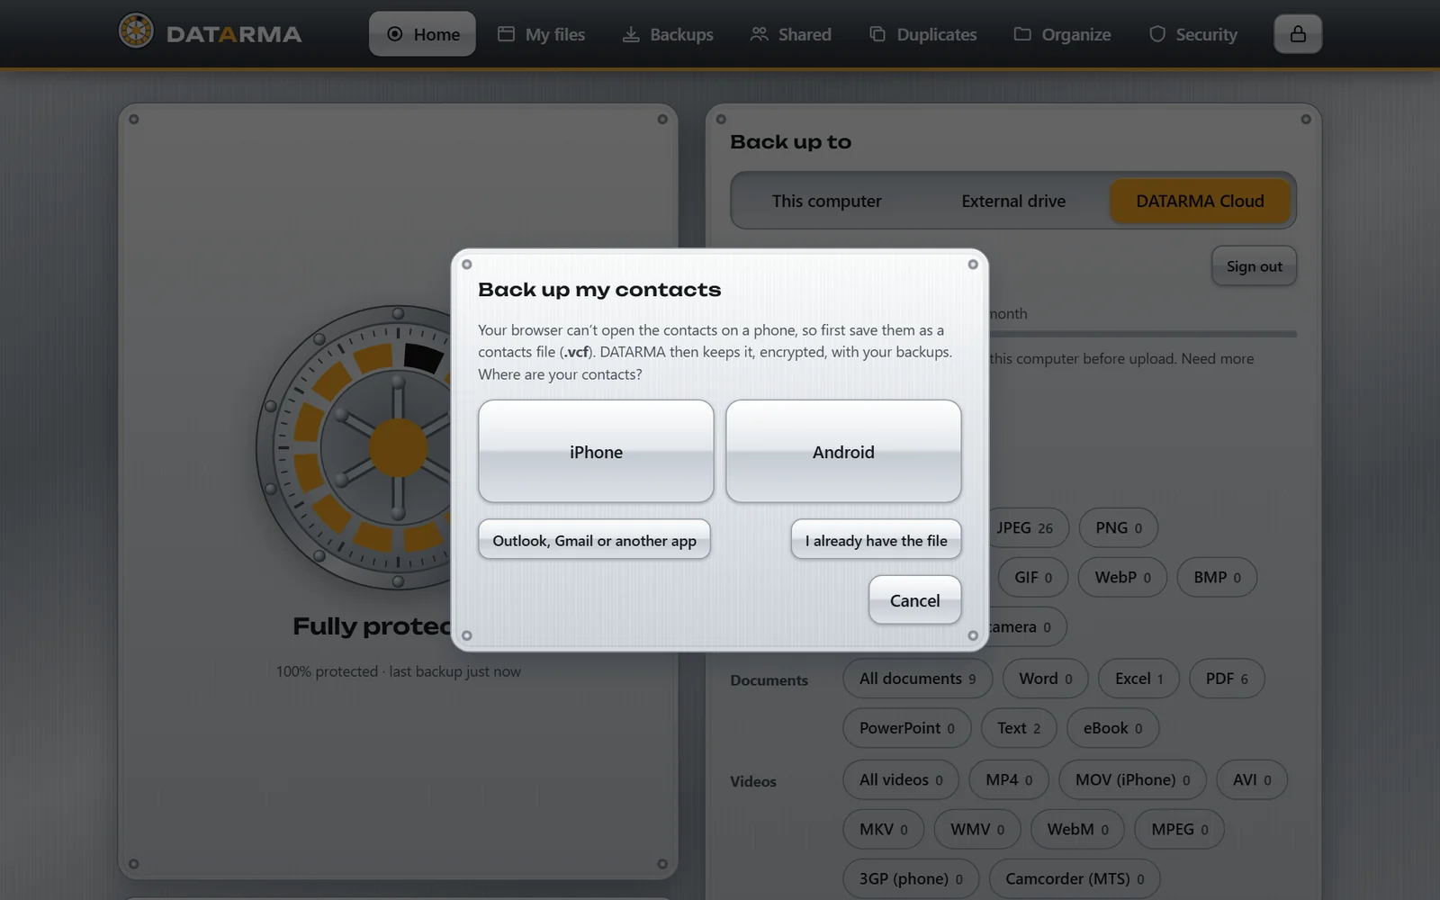Toggle the MOV (iPhone) video chip
Viewport: 1440px width, 900px height.
point(1132,779)
